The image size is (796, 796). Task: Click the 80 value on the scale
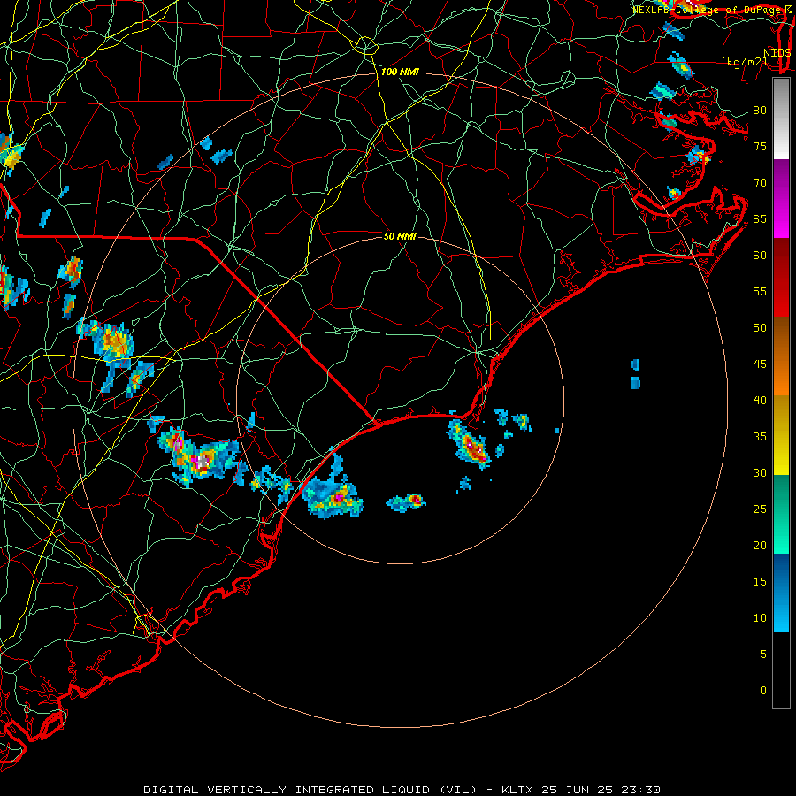coord(760,111)
